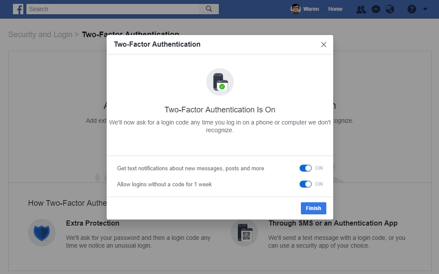The image size is (439, 274).
Task: Click Waren's profile picture thumbnail
Action: tap(296, 9)
